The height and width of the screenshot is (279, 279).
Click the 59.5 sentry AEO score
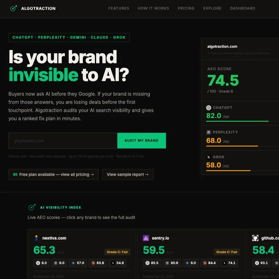point(154,250)
